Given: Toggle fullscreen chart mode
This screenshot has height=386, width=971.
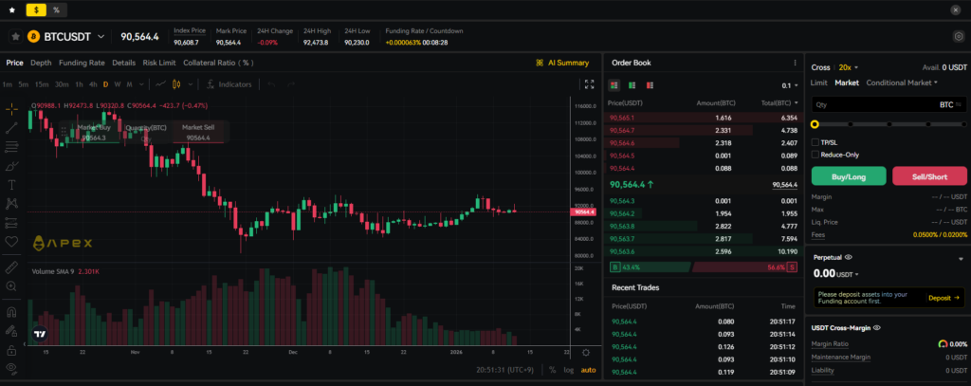Looking at the screenshot, I should pyautogui.click(x=589, y=84).
